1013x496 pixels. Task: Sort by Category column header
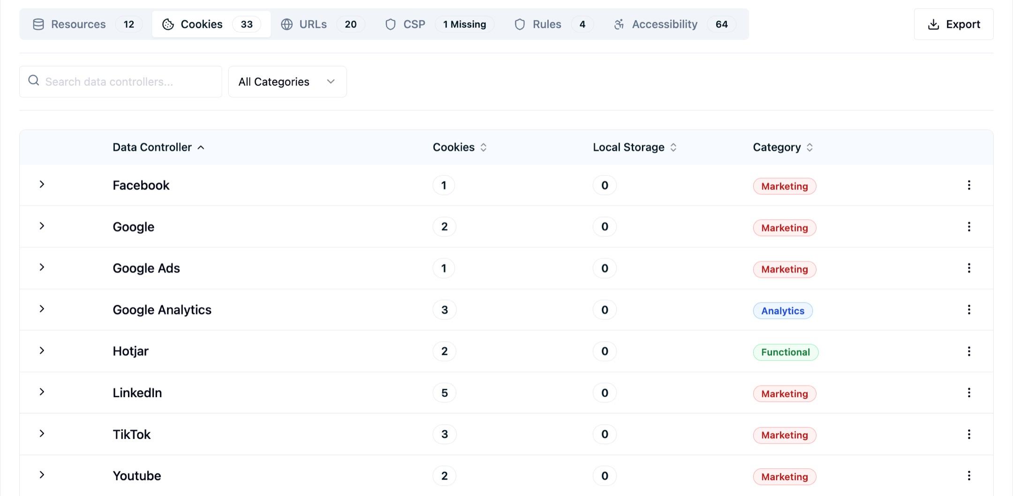click(783, 147)
